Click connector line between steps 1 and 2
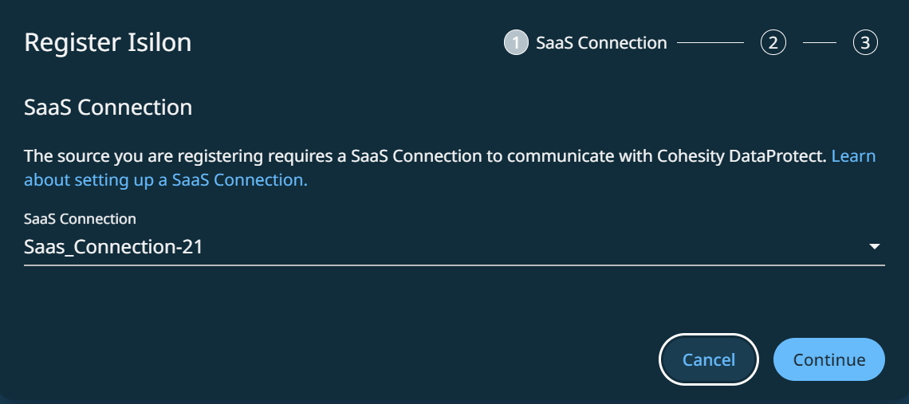 coord(710,43)
